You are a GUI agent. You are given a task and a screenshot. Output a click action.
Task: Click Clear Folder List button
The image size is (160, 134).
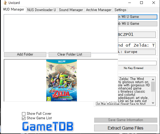click(70, 54)
